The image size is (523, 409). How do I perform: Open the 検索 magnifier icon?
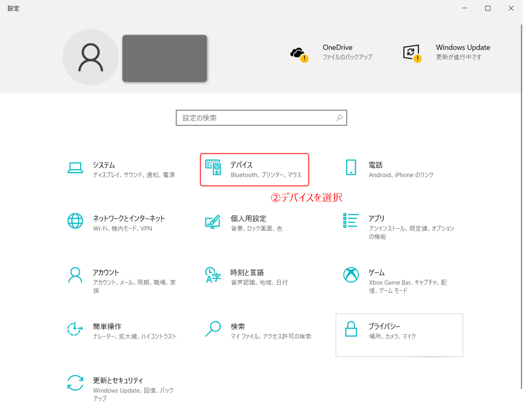(213, 329)
